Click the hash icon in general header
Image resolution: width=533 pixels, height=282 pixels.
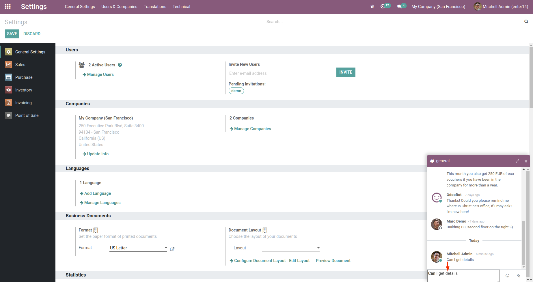click(432, 161)
